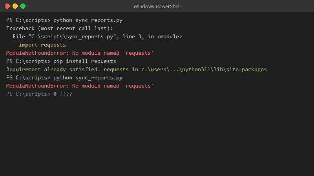
Task: Click the green maximize window button
Action: (x=23, y=6)
